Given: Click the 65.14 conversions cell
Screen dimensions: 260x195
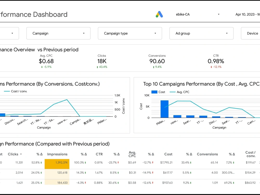Looking at the screenshot, I should click(x=214, y=162).
